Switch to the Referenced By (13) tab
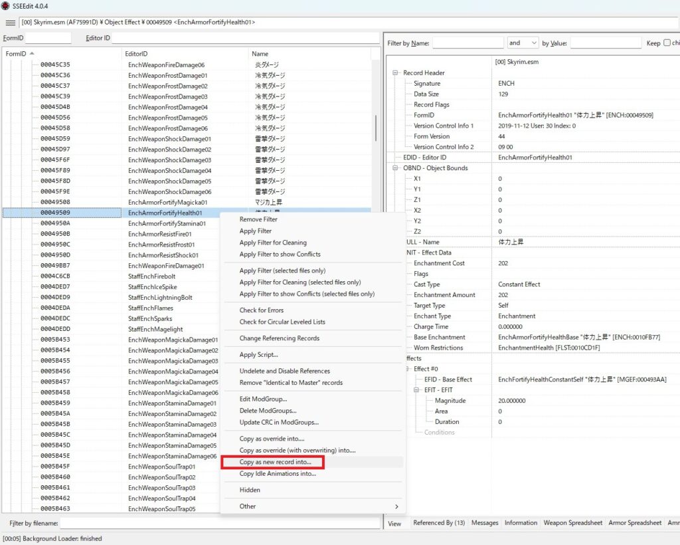Viewport: 680px width, 545px height. [x=438, y=523]
